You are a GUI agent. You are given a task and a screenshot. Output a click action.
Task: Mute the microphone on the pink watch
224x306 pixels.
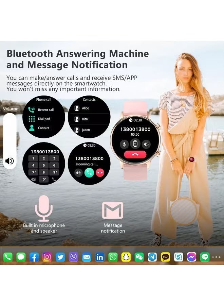[125, 144]
